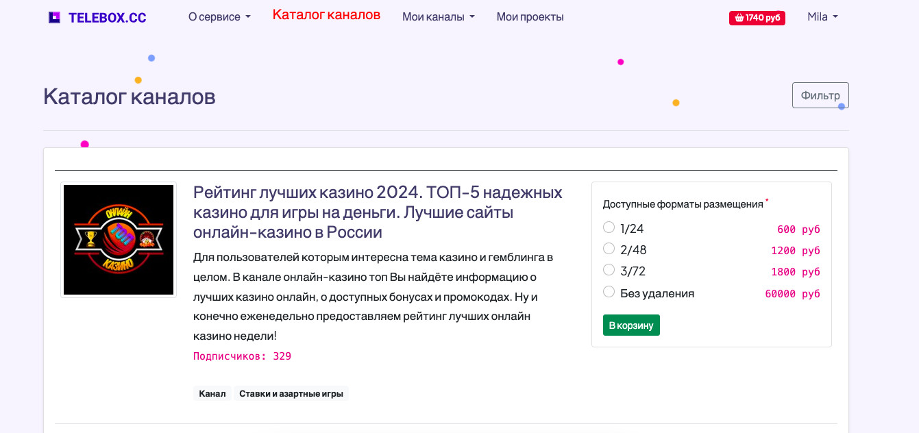Viewport: 919px width, 433px height.
Task: Go to the TELEBOX.CC brand name link
Action: pyautogui.click(x=108, y=18)
